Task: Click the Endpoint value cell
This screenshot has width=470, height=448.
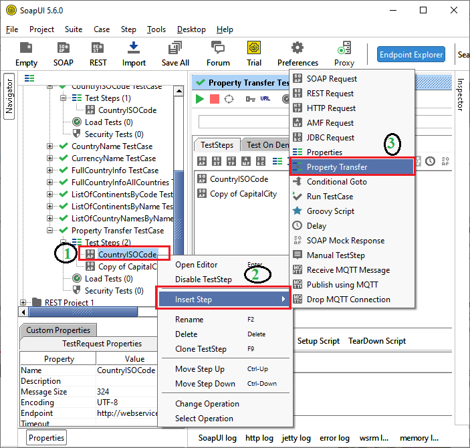Action: tap(126, 413)
